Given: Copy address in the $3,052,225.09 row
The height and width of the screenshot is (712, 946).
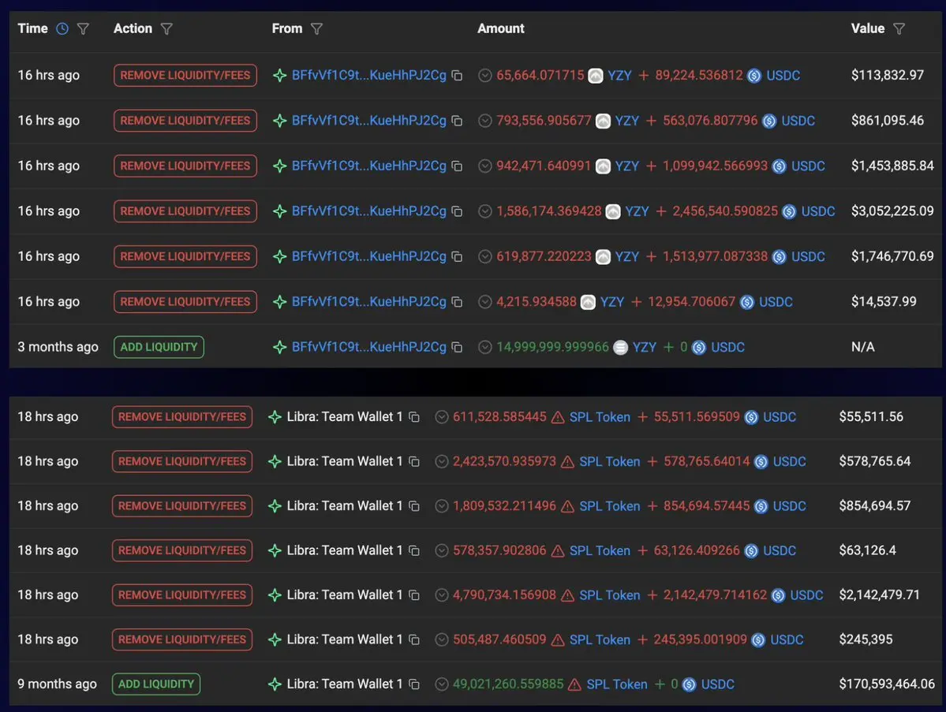Looking at the screenshot, I should tap(458, 211).
